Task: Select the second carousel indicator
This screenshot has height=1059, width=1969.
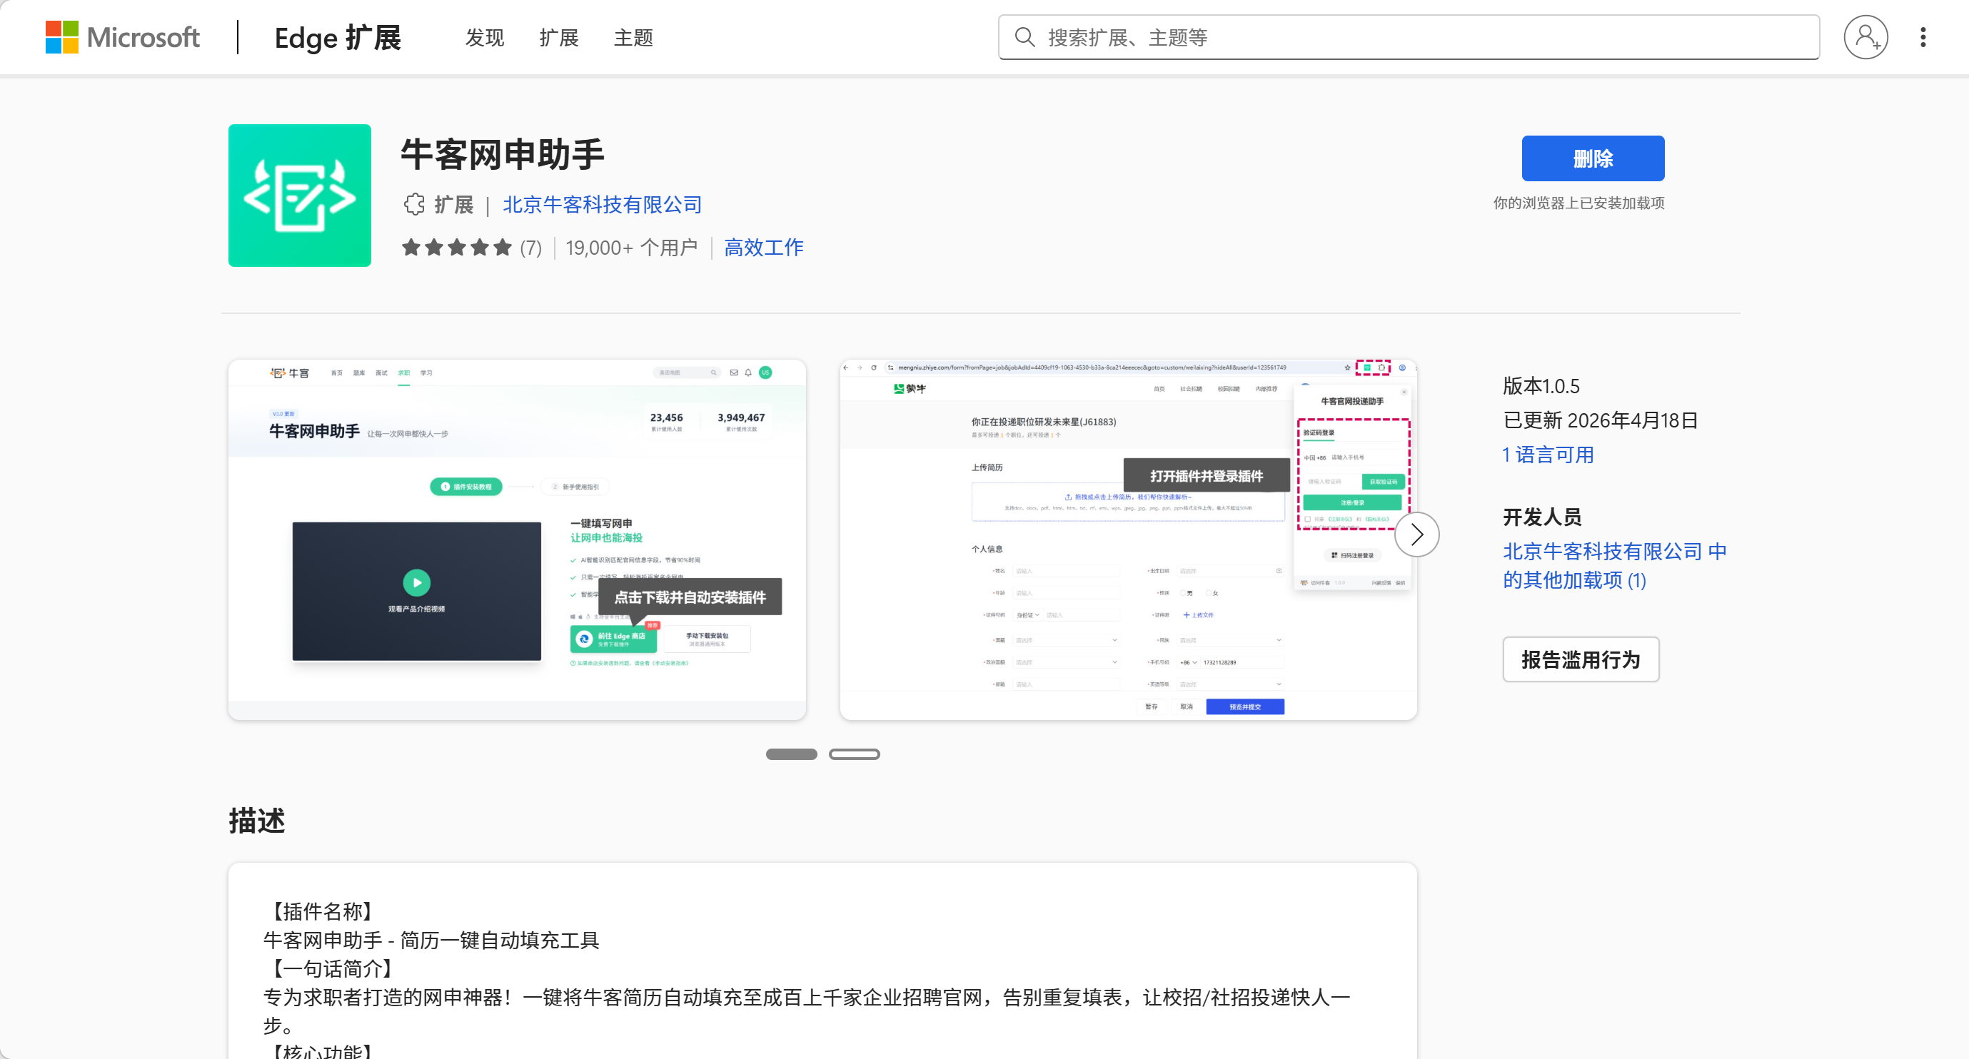Action: coord(854,754)
